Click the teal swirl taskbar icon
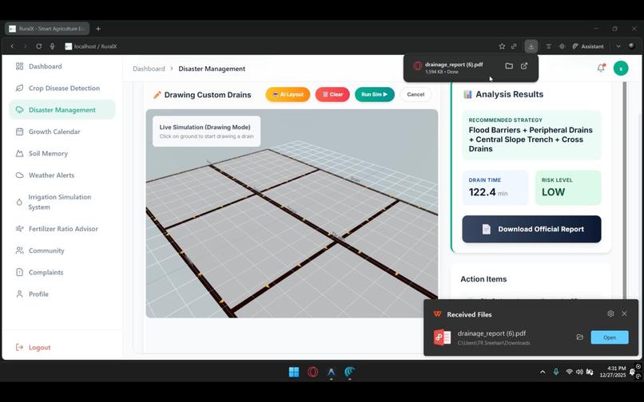 tap(349, 372)
